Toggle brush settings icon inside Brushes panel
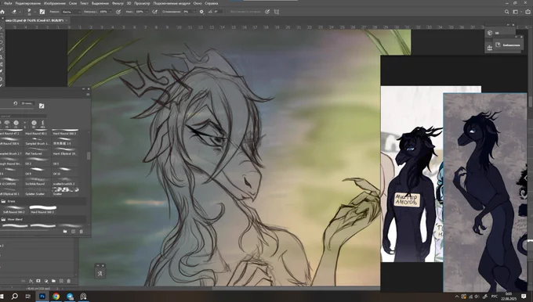 pyautogui.click(x=42, y=106)
